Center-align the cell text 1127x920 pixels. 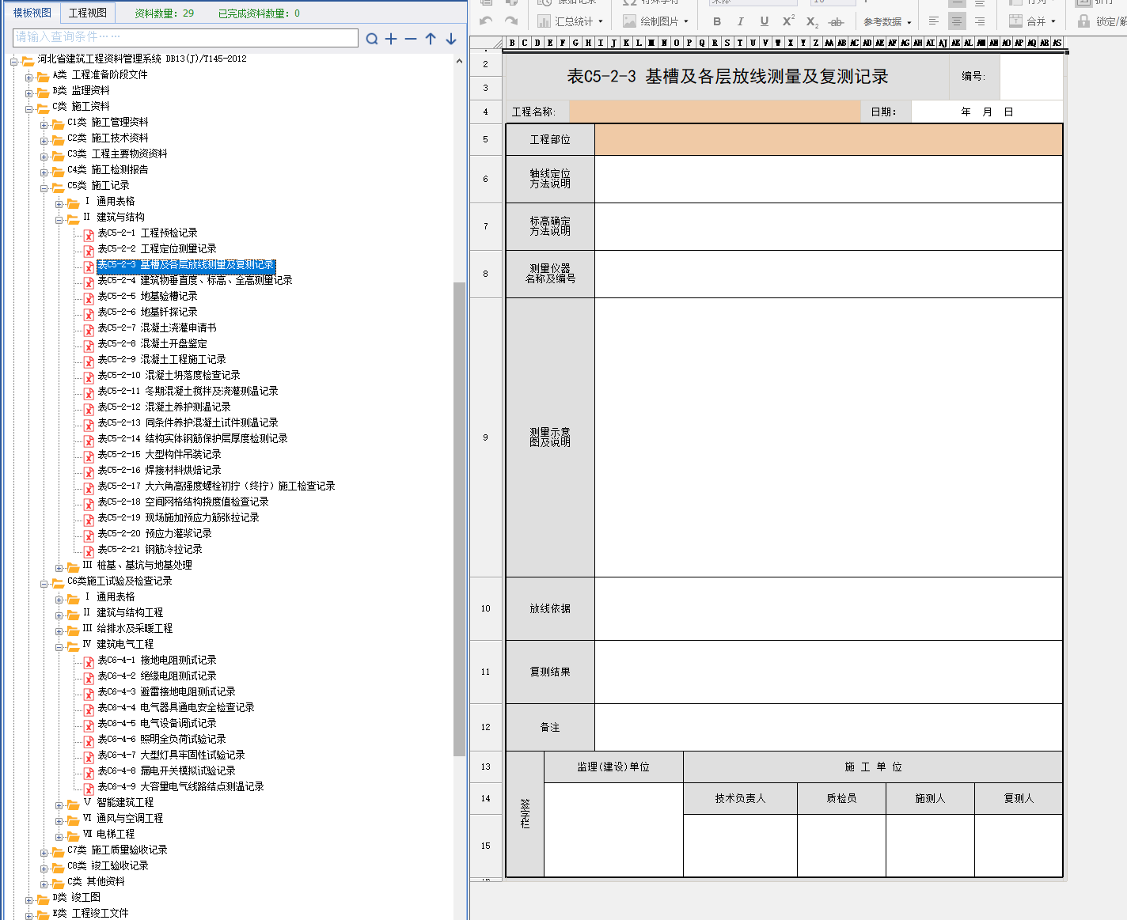point(957,21)
